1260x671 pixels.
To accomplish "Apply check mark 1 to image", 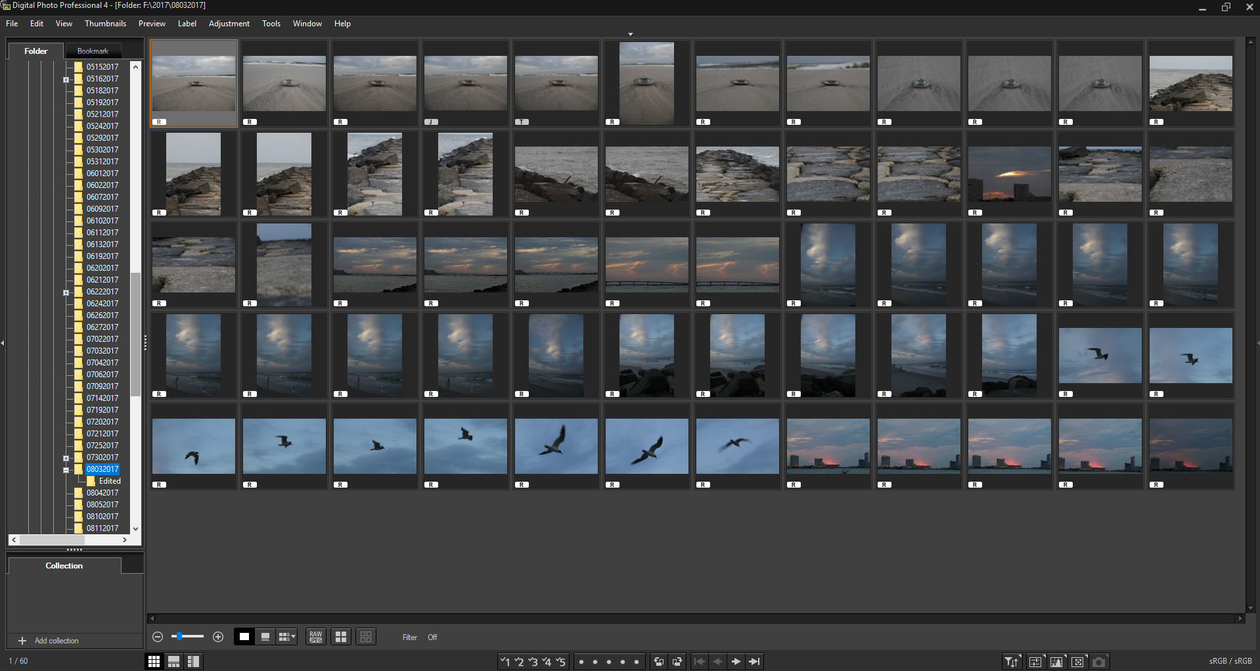I will tap(505, 662).
